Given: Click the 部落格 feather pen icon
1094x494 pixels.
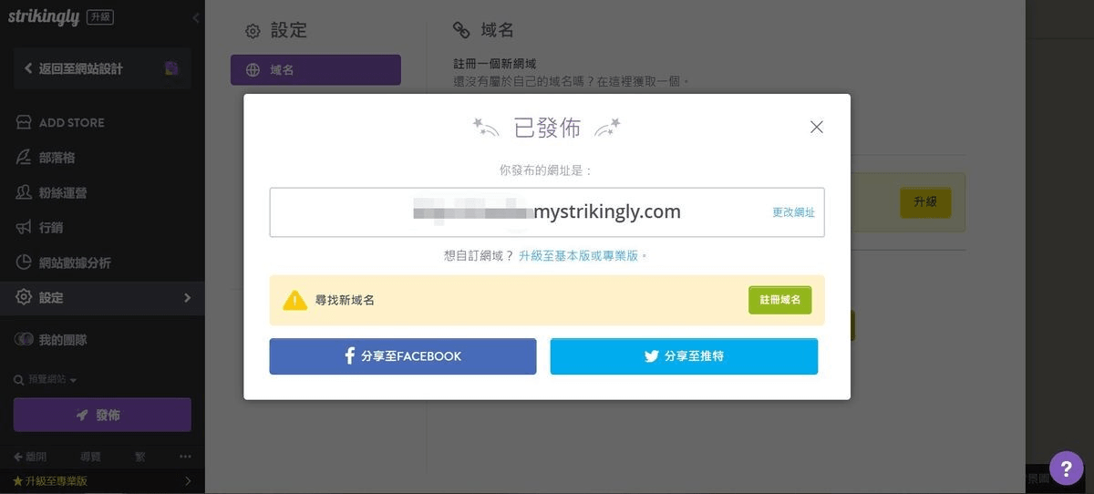Looking at the screenshot, I should coord(24,157).
